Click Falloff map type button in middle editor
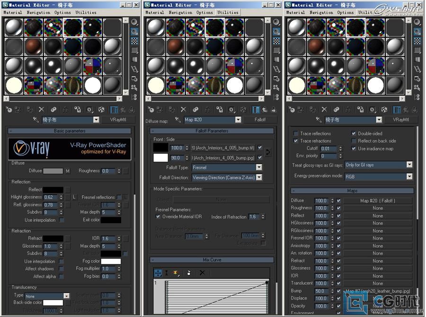 [260, 119]
